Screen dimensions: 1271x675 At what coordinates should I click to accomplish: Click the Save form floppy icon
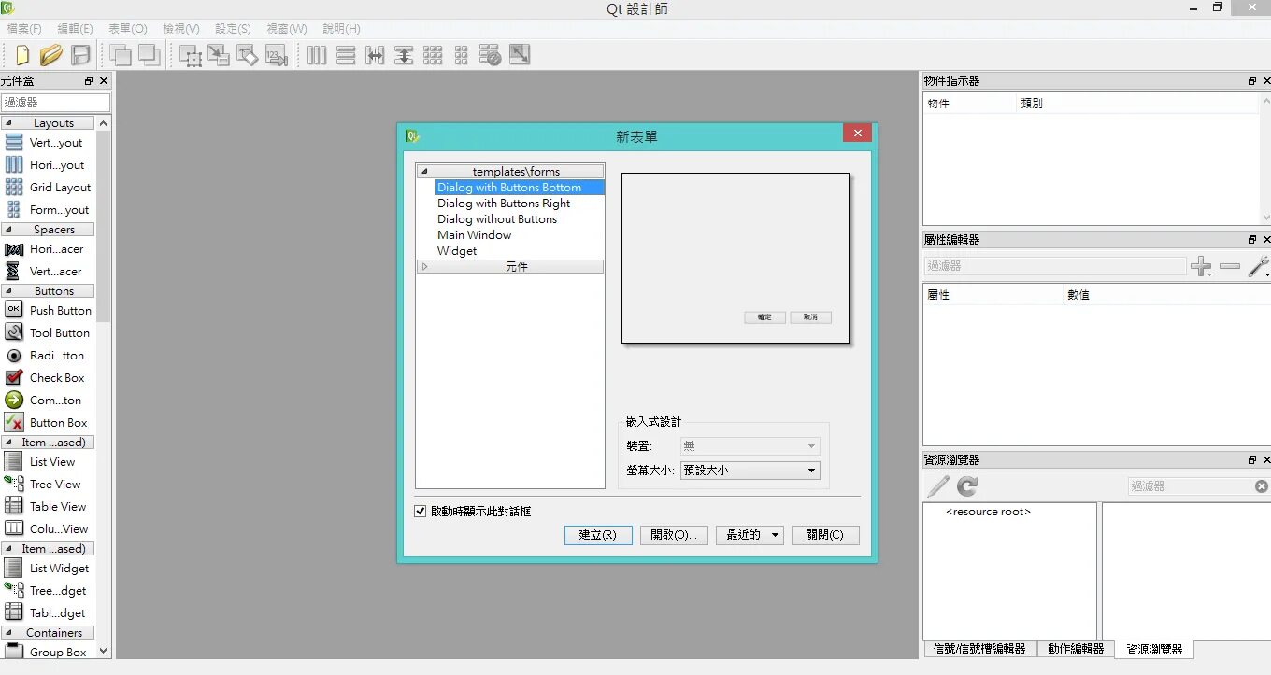(x=81, y=55)
